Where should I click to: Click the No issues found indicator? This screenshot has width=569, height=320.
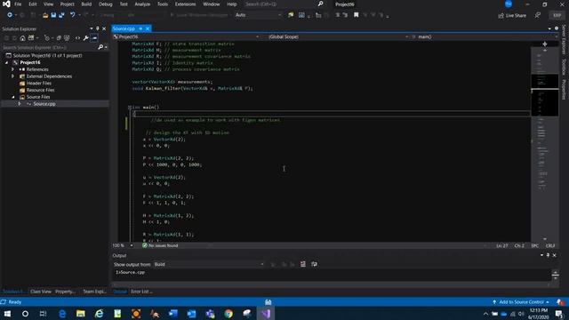coord(160,245)
